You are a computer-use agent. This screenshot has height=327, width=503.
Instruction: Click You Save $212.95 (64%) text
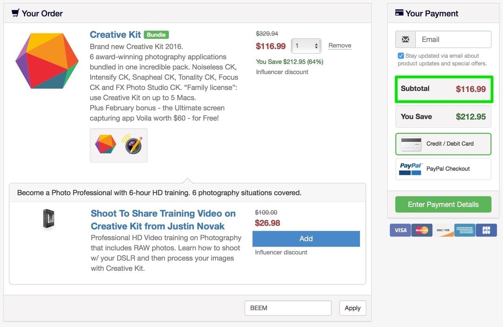pyautogui.click(x=290, y=62)
